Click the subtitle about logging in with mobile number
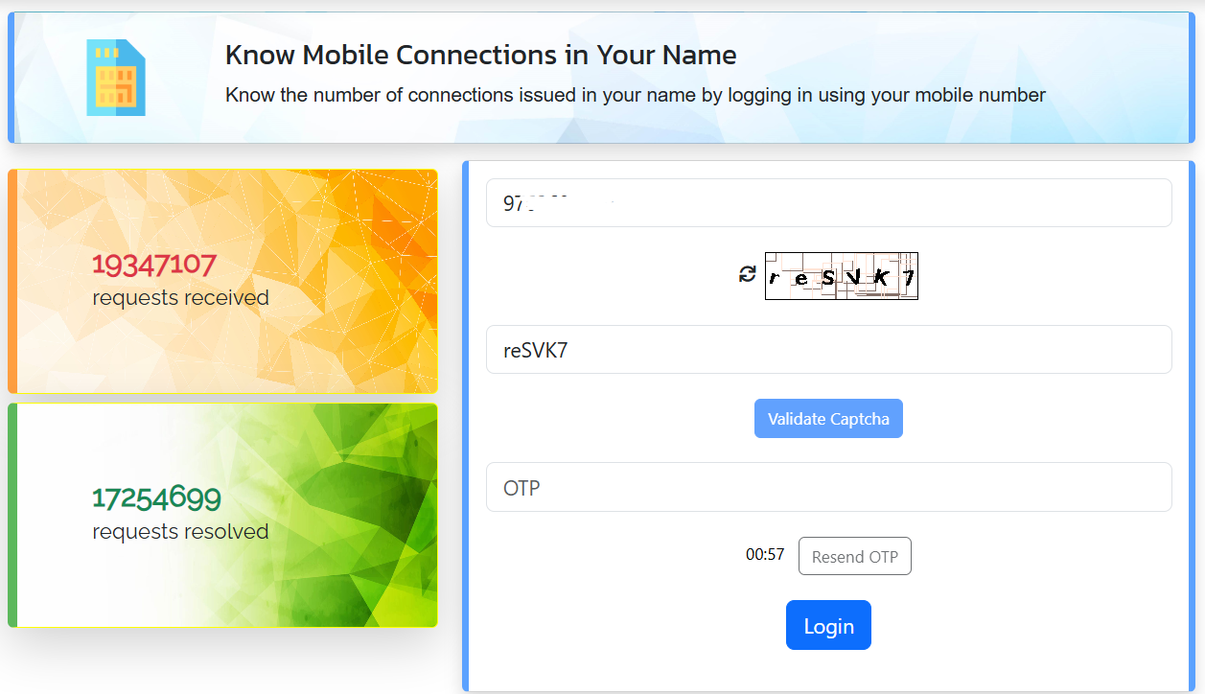This screenshot has height=694, width=1205. (x=635, y=95)
